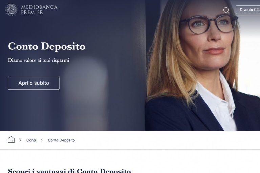Click the Mediobanca Premier wordmark
Image resolution: width=260 pixels, height=173 pixels.
click(x=39, y=10)
